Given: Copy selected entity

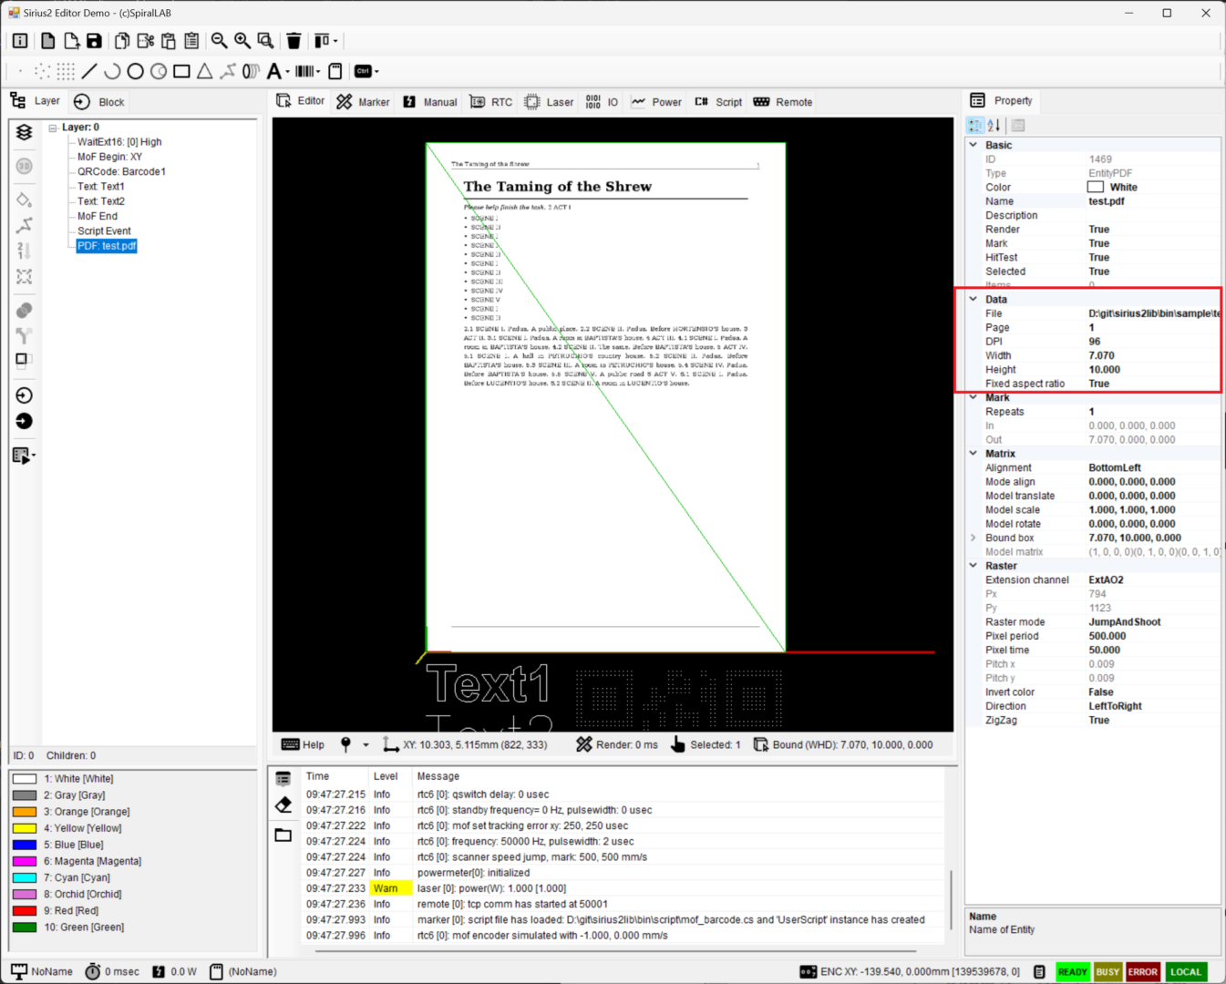Looking at the screenshot, I should [121, 40].
